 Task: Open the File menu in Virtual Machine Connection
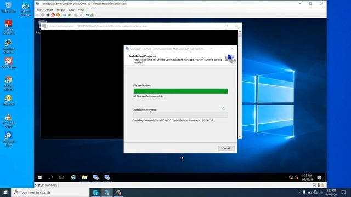39,10
